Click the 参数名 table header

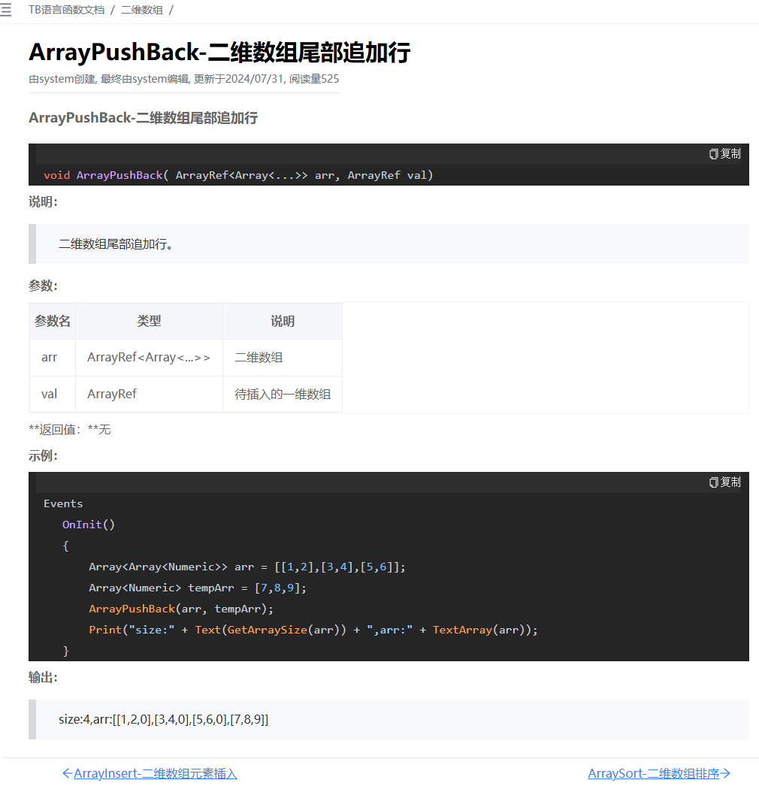click(53, 322)
